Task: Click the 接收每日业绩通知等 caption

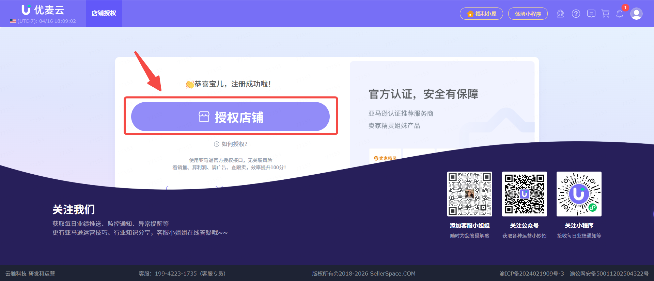Action: tap(579, 236)
